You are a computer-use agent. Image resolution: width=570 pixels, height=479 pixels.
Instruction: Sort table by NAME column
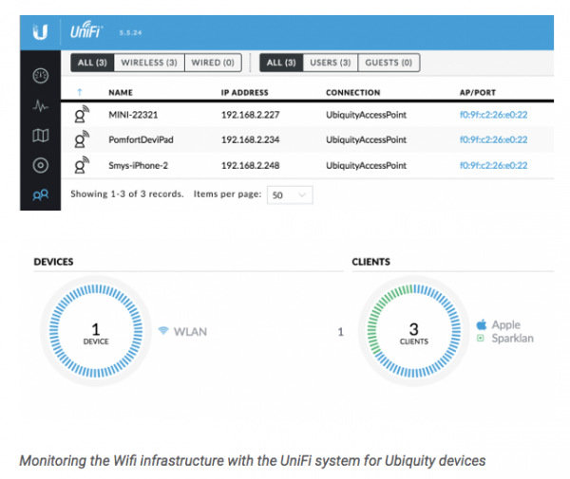[x=121, y=93]
